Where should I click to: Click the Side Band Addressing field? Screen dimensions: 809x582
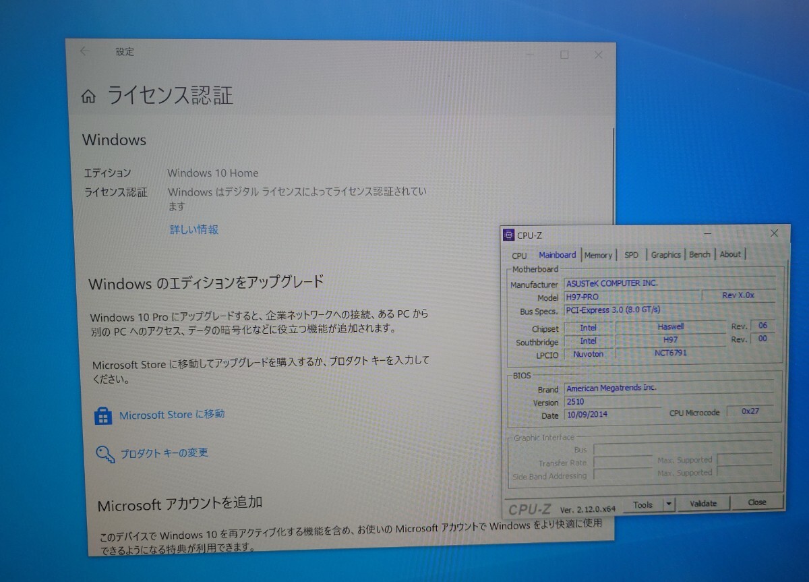coord(624,475)
